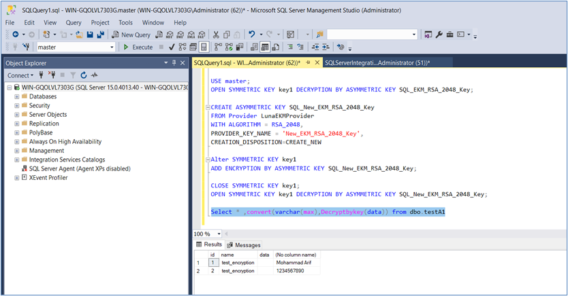Viewport: 568px width, 296px height.
Task: Toggle Results to Grid mode
Action: pyautogui.click(x=265, y=47)
